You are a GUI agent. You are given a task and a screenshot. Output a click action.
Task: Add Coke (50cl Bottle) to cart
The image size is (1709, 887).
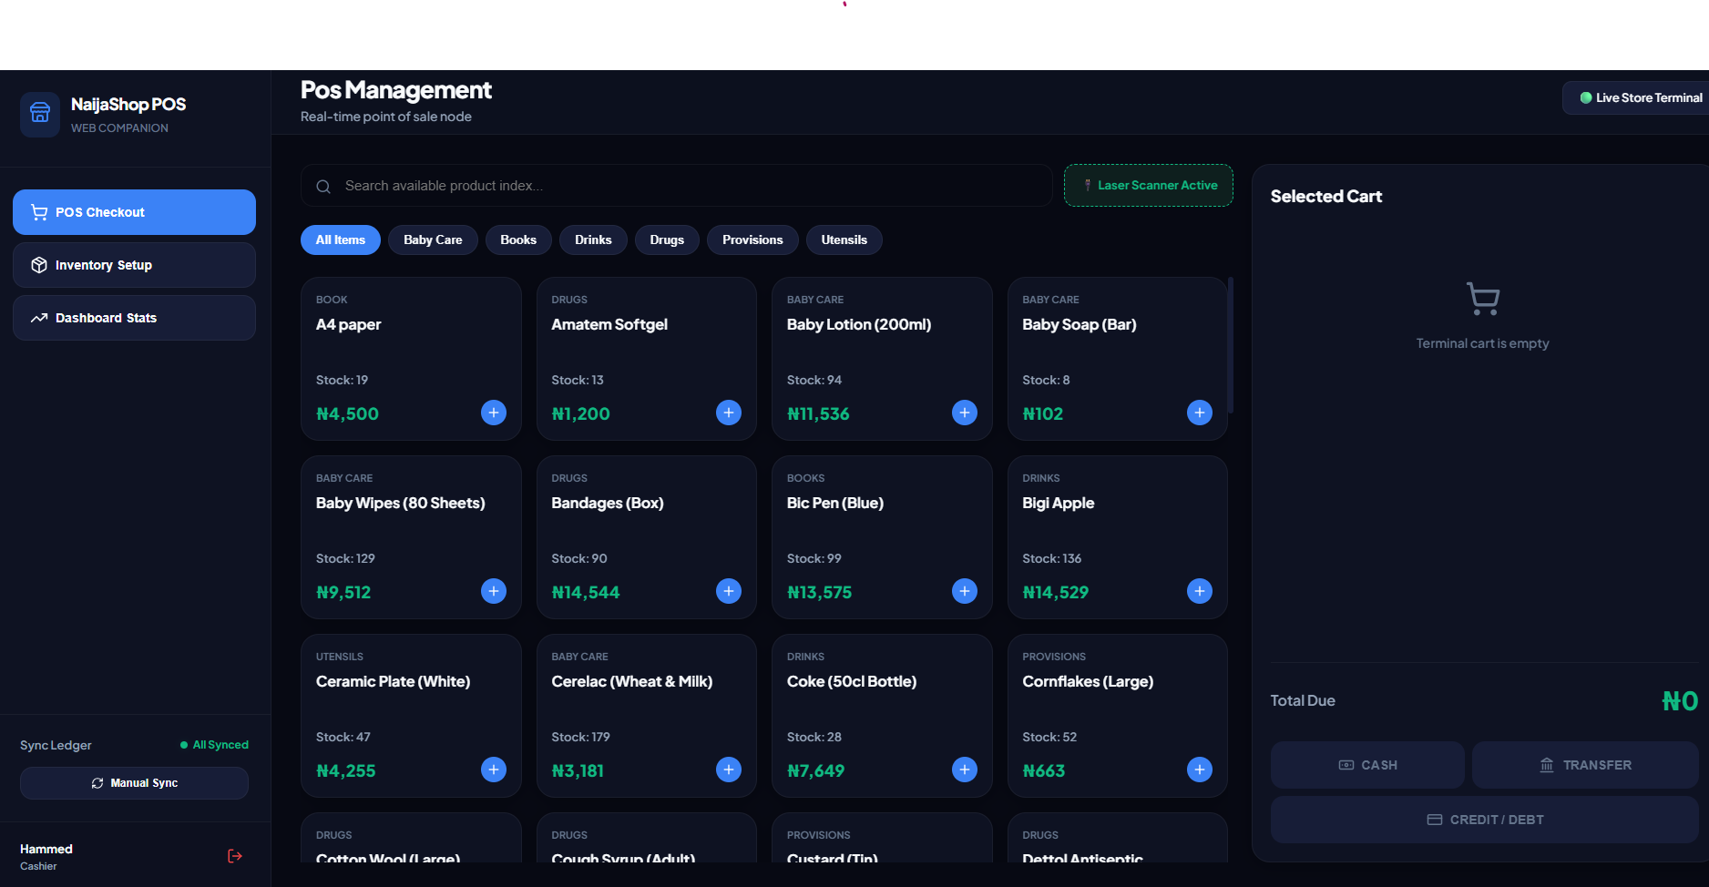pos(965,770)
